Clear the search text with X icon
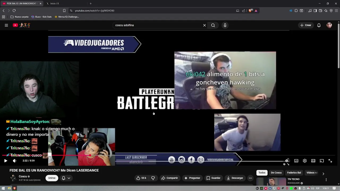 [x=205, y=25]
